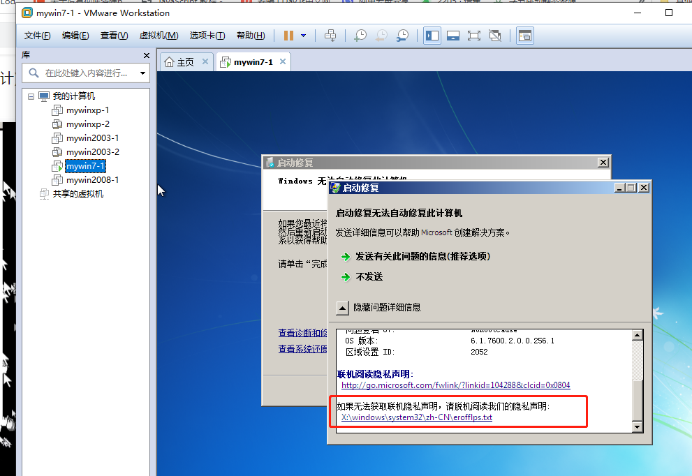Viewport: 692px width, 476px height.
Task: Open the power options dropdown arrow beside pause
Action: [304, 36]
